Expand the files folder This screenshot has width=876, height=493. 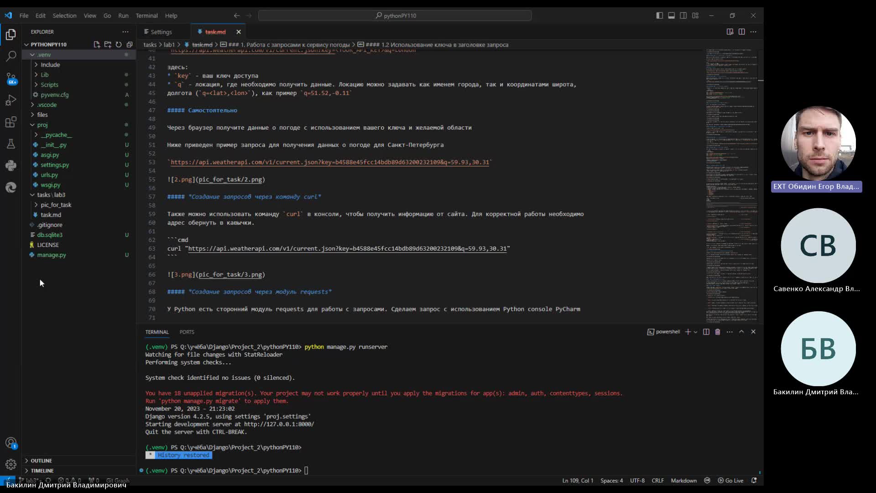(79, 115)
